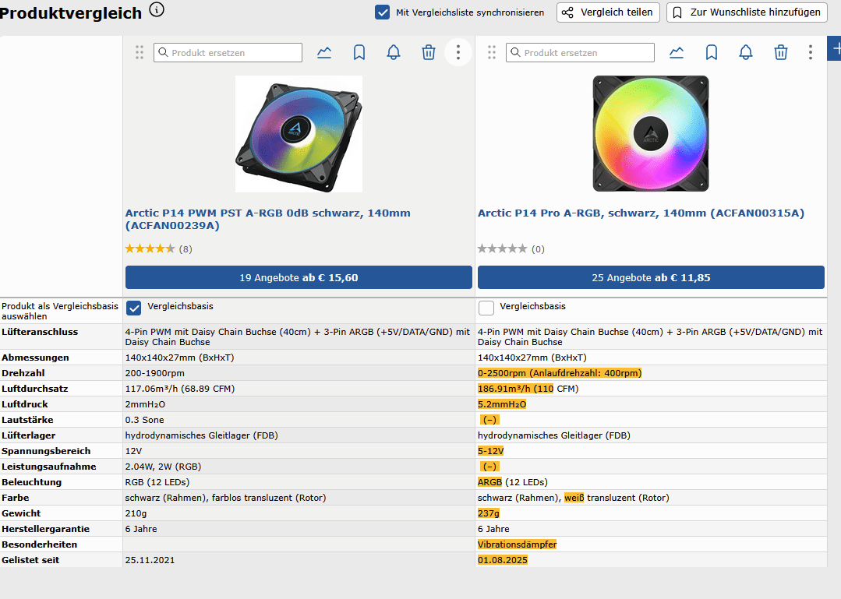Open the three-dot menu for P14 Pro A-RGB
The image size is (841, 599).
pyautogui.click(x=811, y=52)
